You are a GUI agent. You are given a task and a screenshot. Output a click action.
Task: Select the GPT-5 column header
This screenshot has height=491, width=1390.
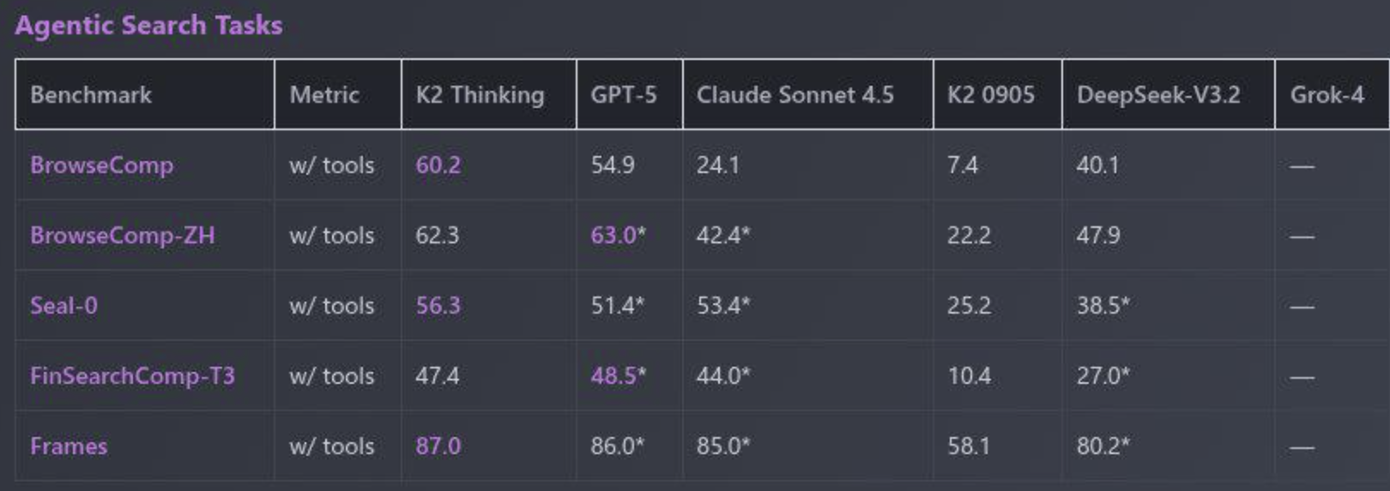click(624, 94)
